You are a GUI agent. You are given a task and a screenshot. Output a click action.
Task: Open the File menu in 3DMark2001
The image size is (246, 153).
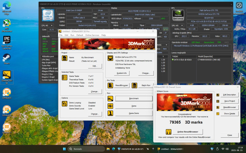coord(61,35)
